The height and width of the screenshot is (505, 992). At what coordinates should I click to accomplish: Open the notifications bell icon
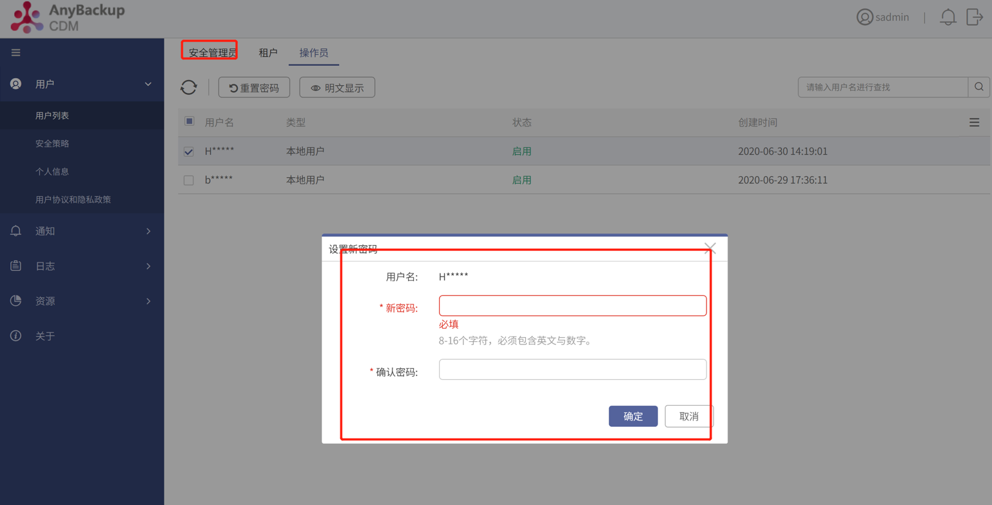pos(948,17)
